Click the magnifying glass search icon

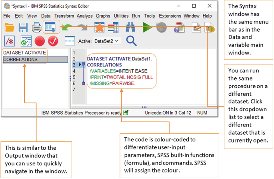coord(131,40)
